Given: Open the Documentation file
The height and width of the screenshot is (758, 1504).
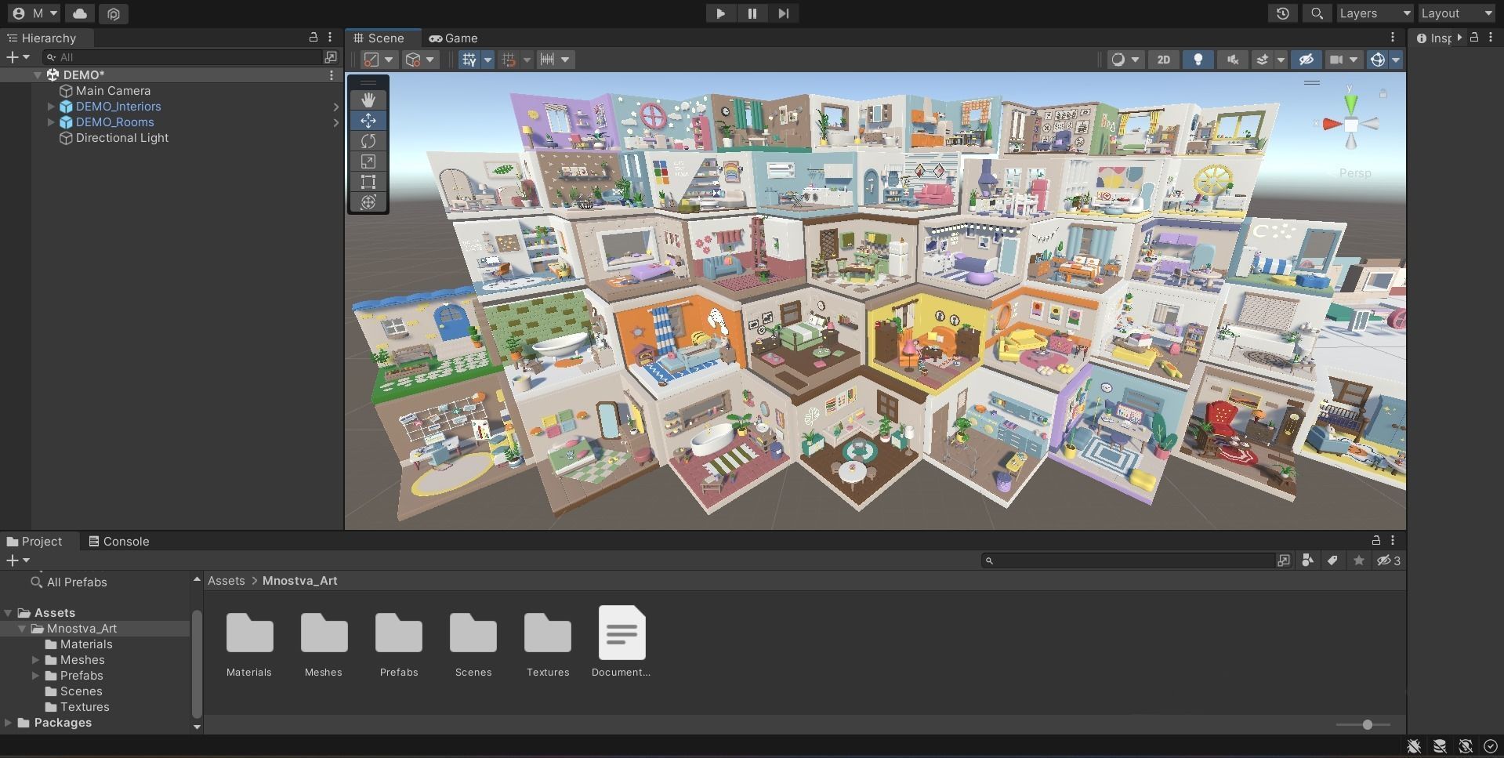Looking at the screenshot, I should pyautogui.click(x=622, y=641).
